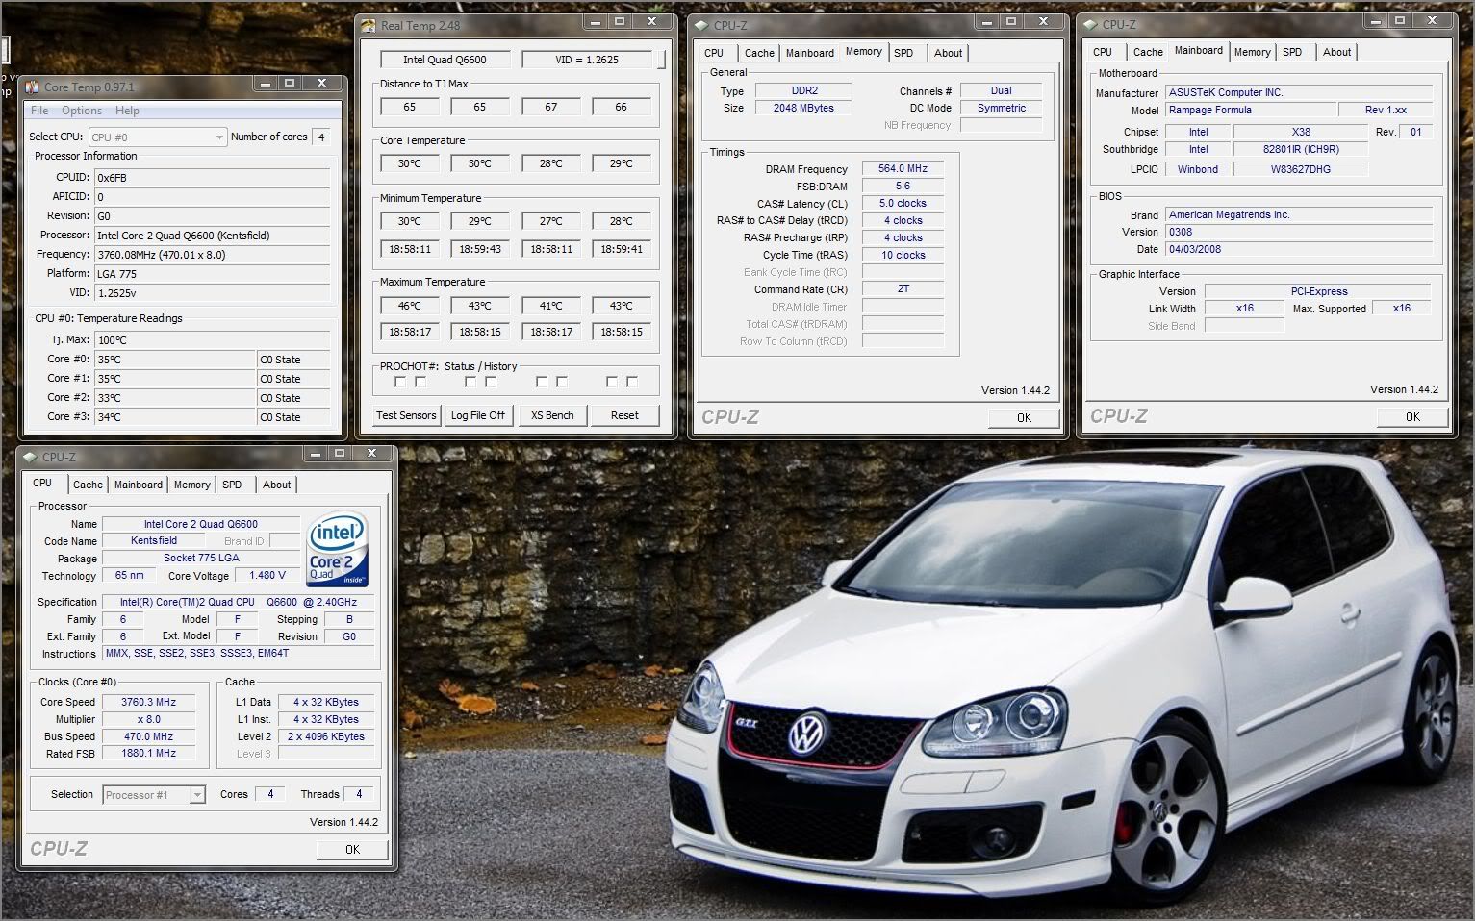Image resolution: width=1475 pixels, height=921 pixels.
Task: Click the Rated FSB value 1880.1 MHz
Action: tap(148, 754)
